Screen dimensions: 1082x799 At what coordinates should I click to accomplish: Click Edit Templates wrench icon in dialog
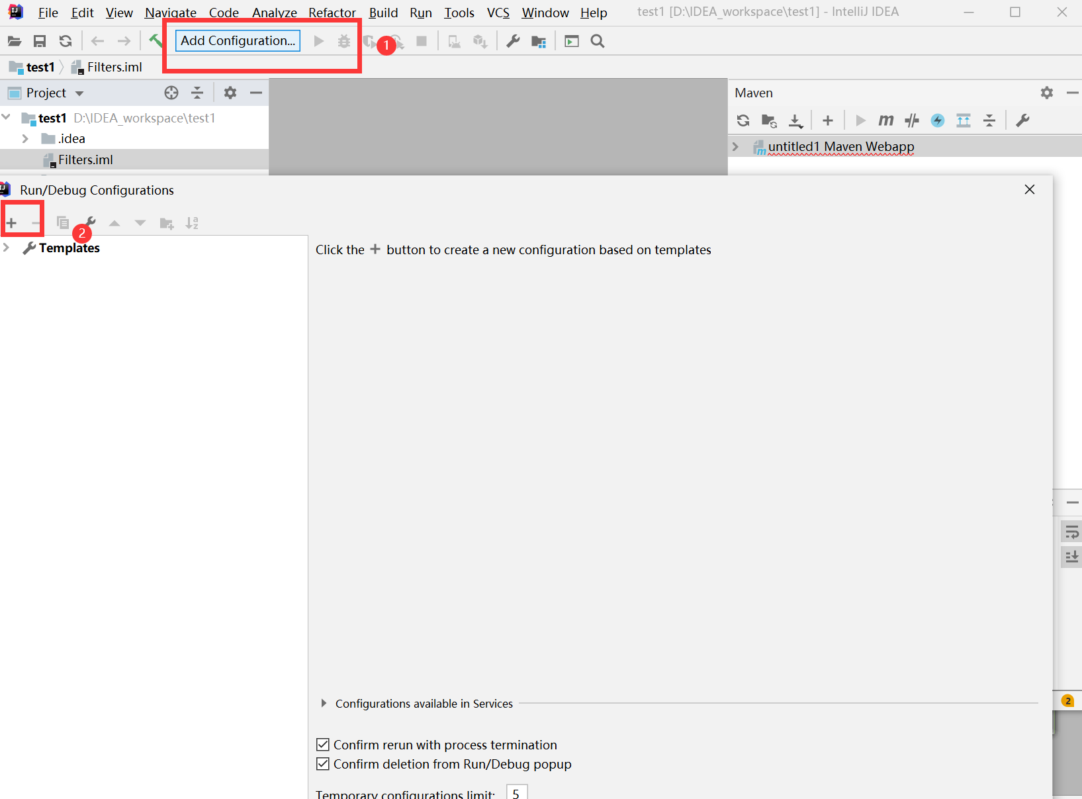click(x=89, y=223)
